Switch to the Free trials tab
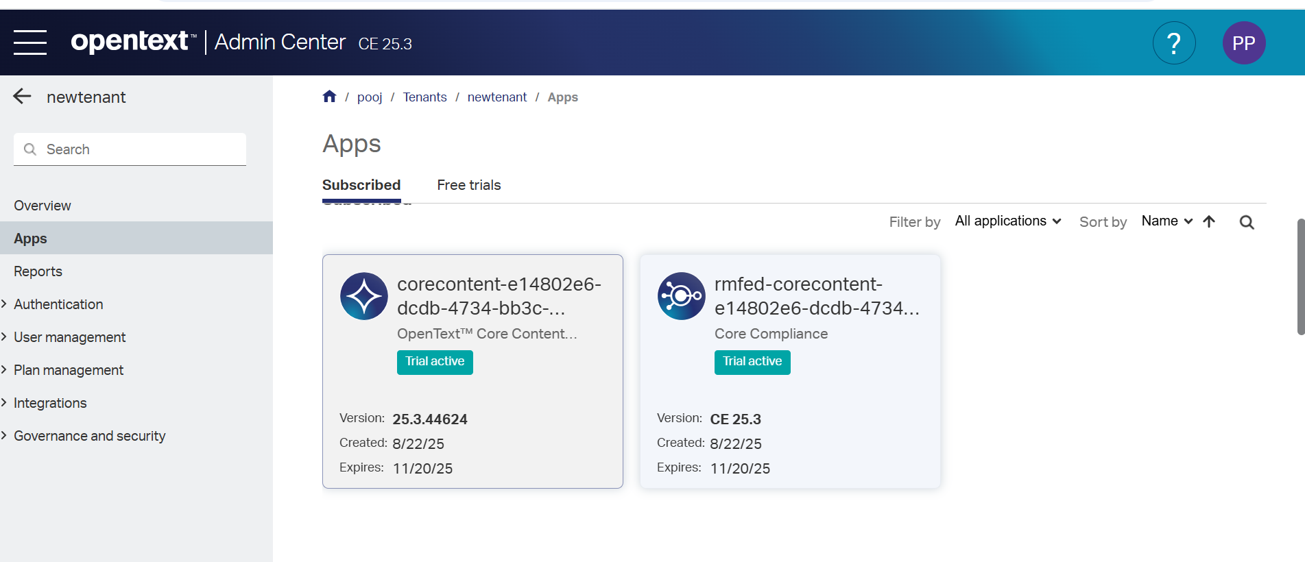The height and width of the screenshot is (562, 1305). point(469,185)
